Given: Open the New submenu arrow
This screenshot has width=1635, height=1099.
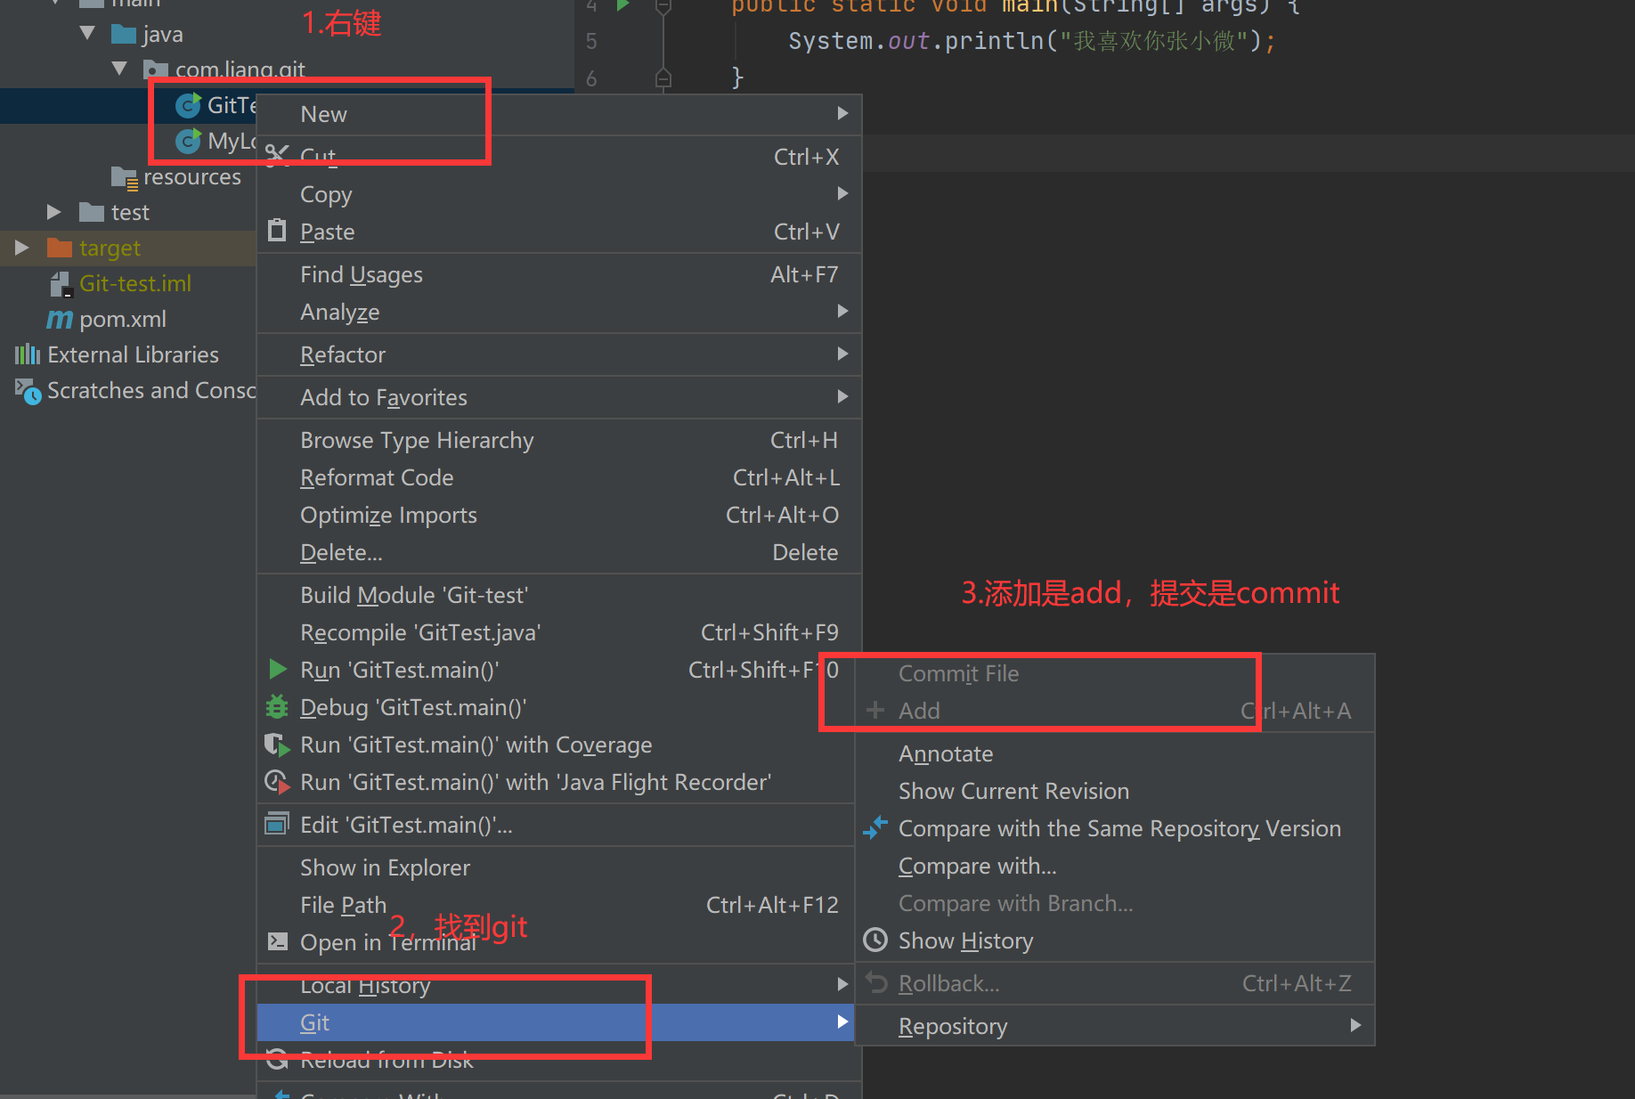Looking at the screenshot, I should pos(842,113).
